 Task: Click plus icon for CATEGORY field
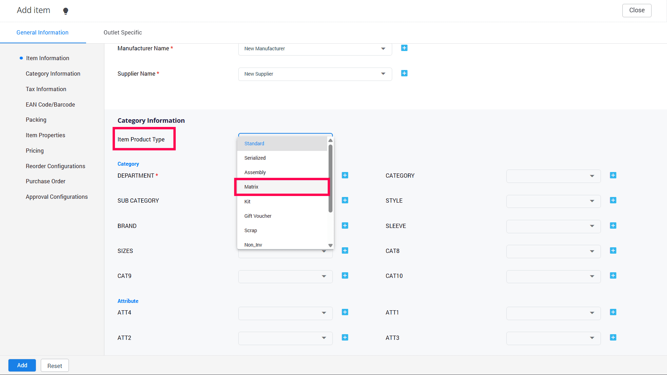(x=613, y=175)
